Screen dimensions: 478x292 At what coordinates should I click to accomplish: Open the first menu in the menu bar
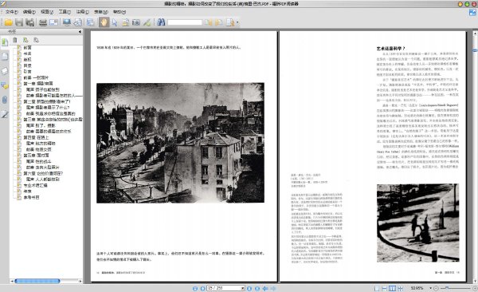(11, 12)
